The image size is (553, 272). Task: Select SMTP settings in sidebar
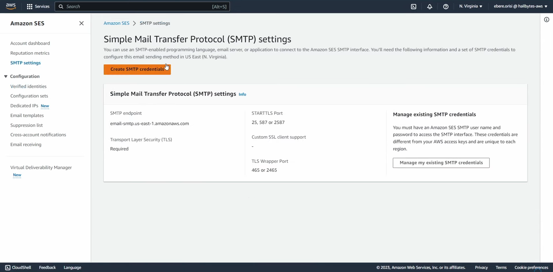tap(25, 63)
